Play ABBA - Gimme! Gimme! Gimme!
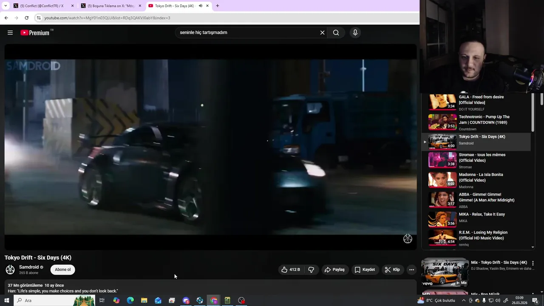The height and width of the screenshot is (306, 544). (x=476, y=200)
